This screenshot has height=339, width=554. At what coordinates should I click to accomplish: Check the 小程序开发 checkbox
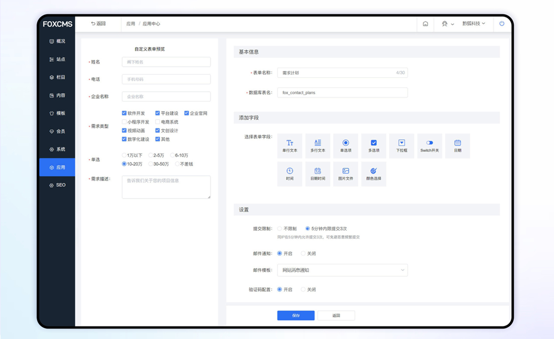124,122
